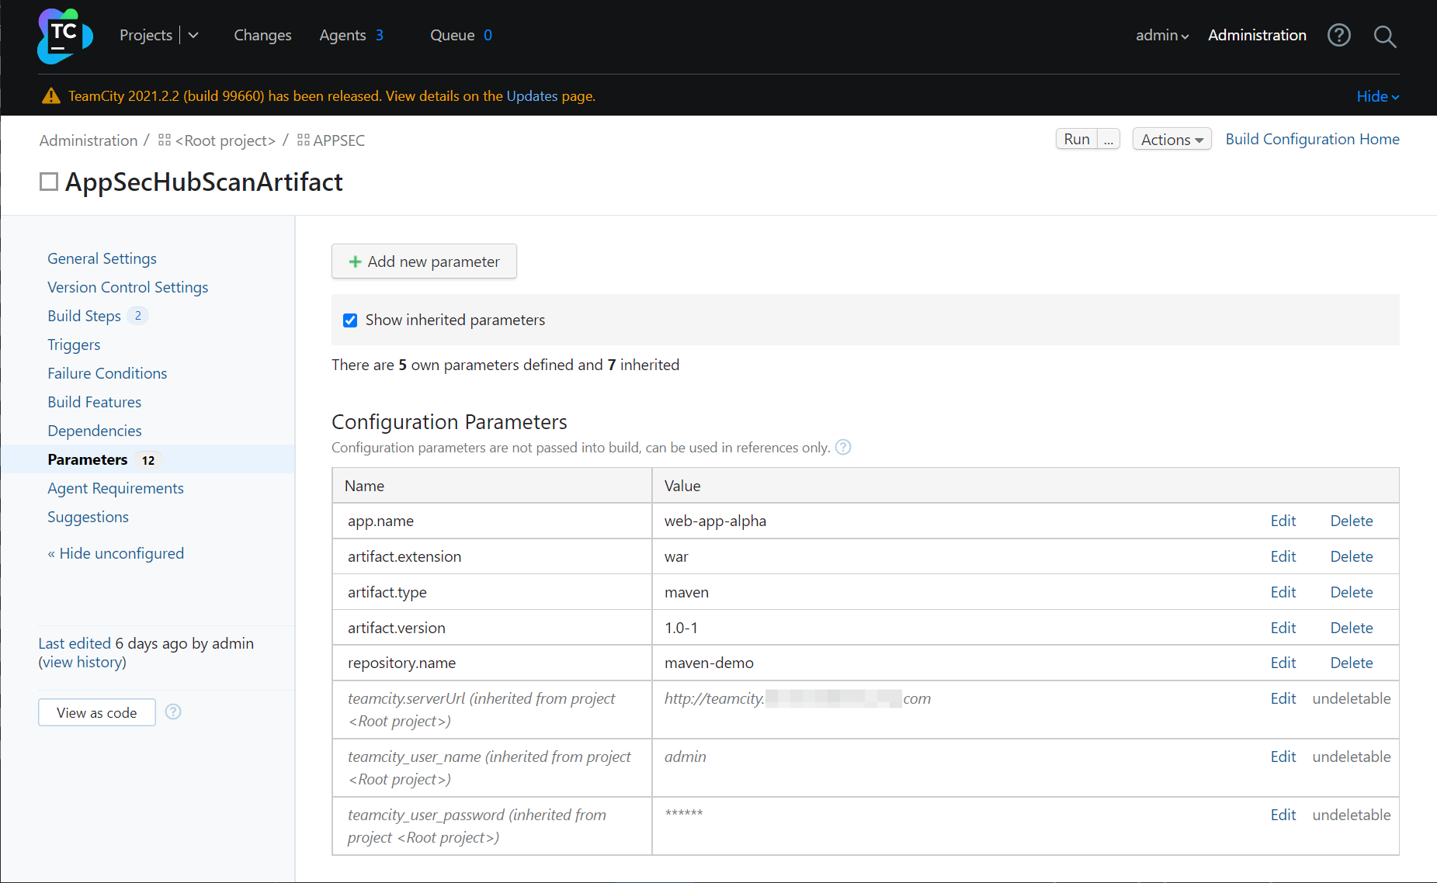The image size is (1437, 883).
Task: Uncheck Show inherited parameters checkbox
Action: pos(350,320)
